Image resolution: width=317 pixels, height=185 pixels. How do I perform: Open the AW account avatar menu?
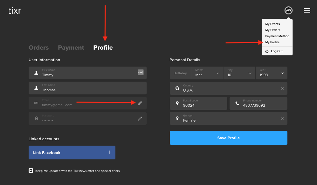(x=288, y=11)
